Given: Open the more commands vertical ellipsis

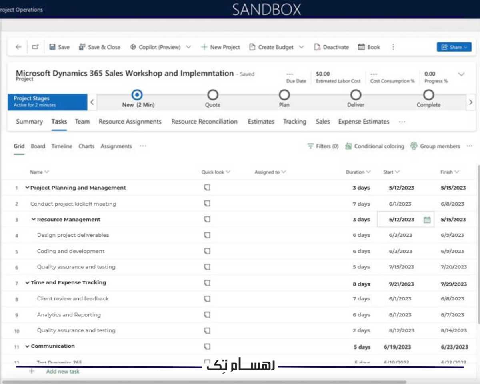Looking at the screenshot, I should (x=393, y=47).
